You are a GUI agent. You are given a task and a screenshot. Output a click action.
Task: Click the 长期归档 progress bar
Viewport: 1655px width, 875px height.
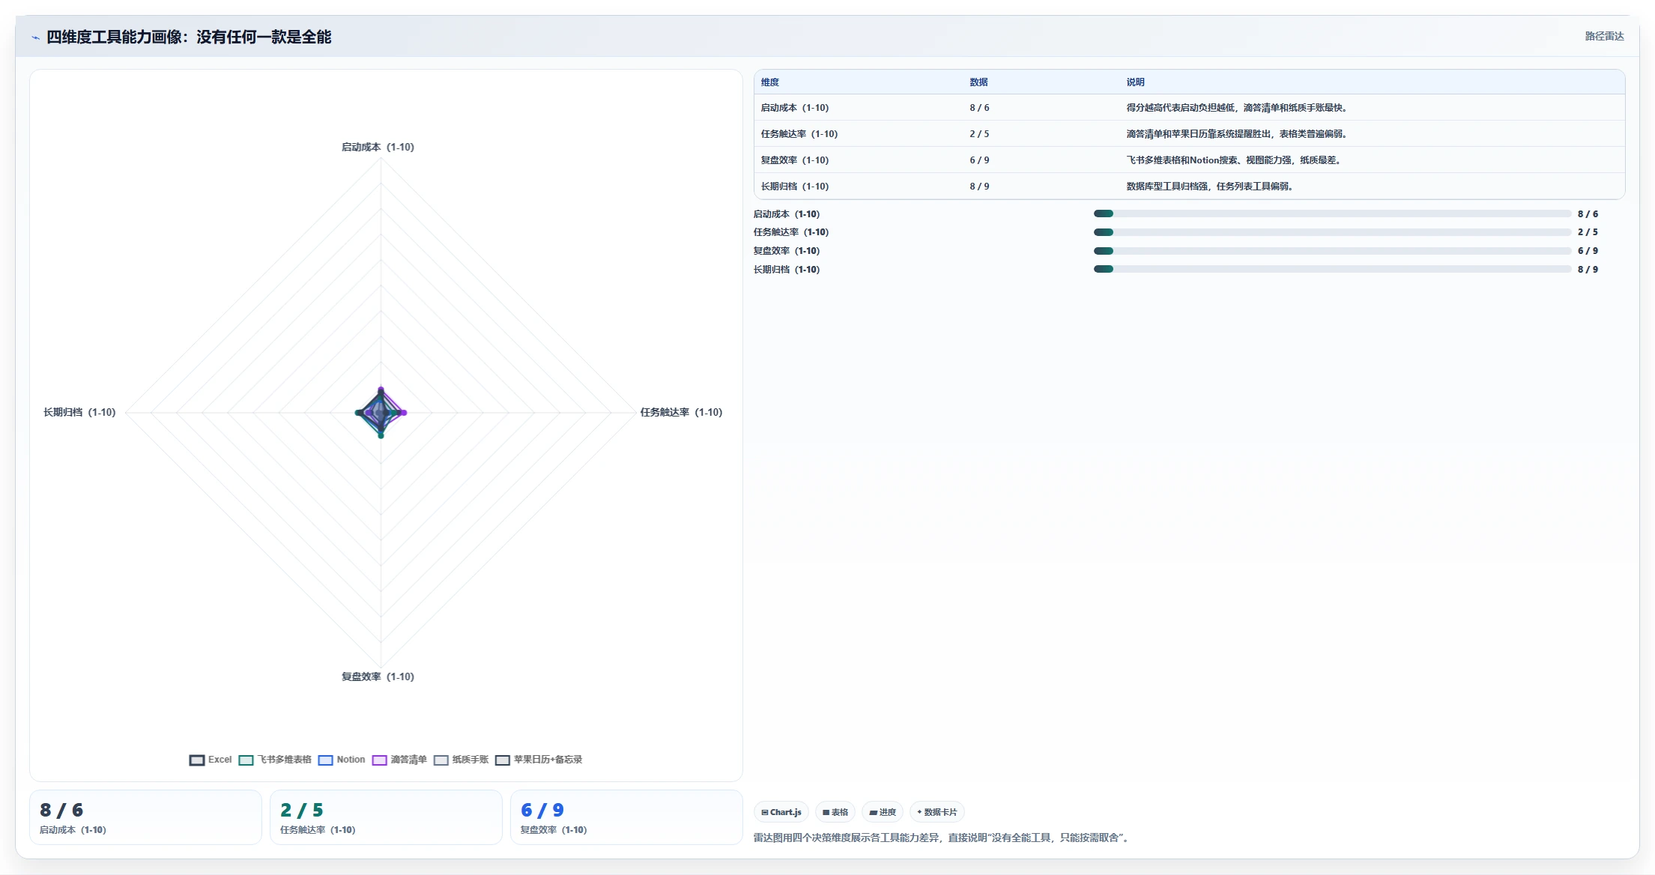1332,269
